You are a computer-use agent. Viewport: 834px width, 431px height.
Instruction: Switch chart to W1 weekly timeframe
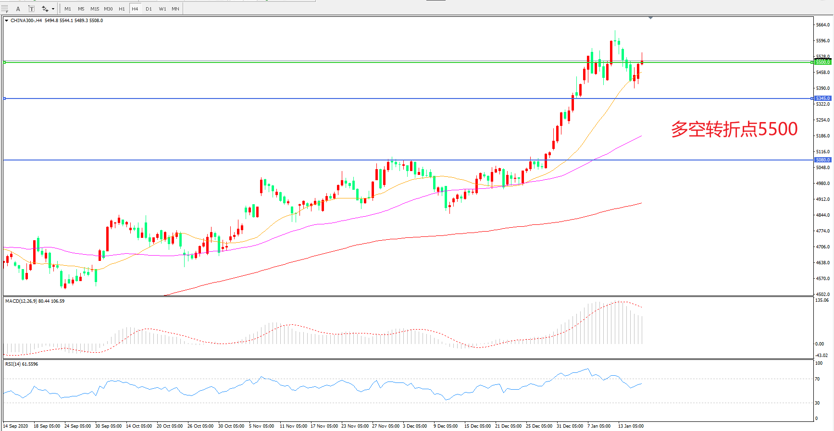point(162,9)
